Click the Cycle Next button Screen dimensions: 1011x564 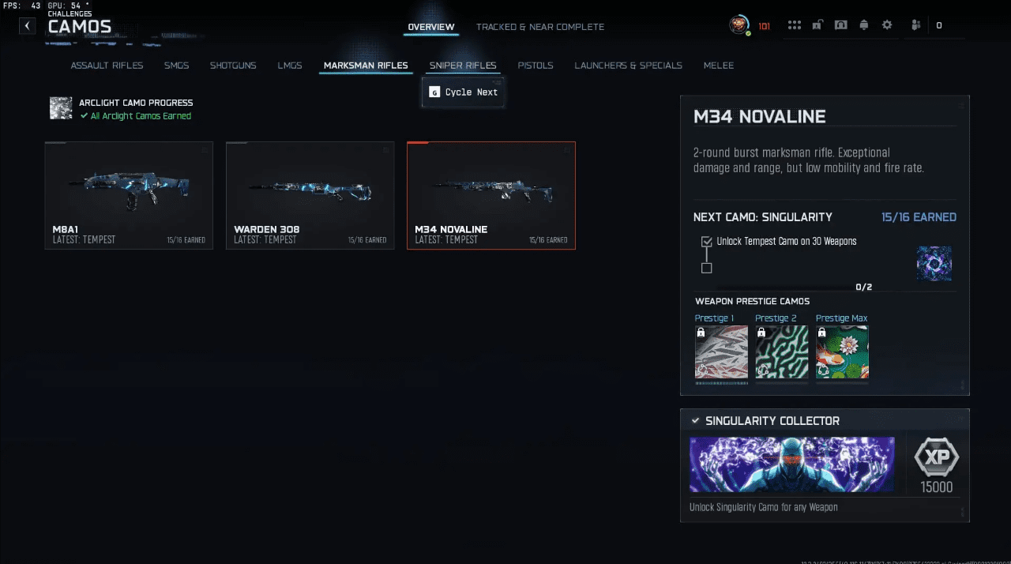[x=464, y=92]
